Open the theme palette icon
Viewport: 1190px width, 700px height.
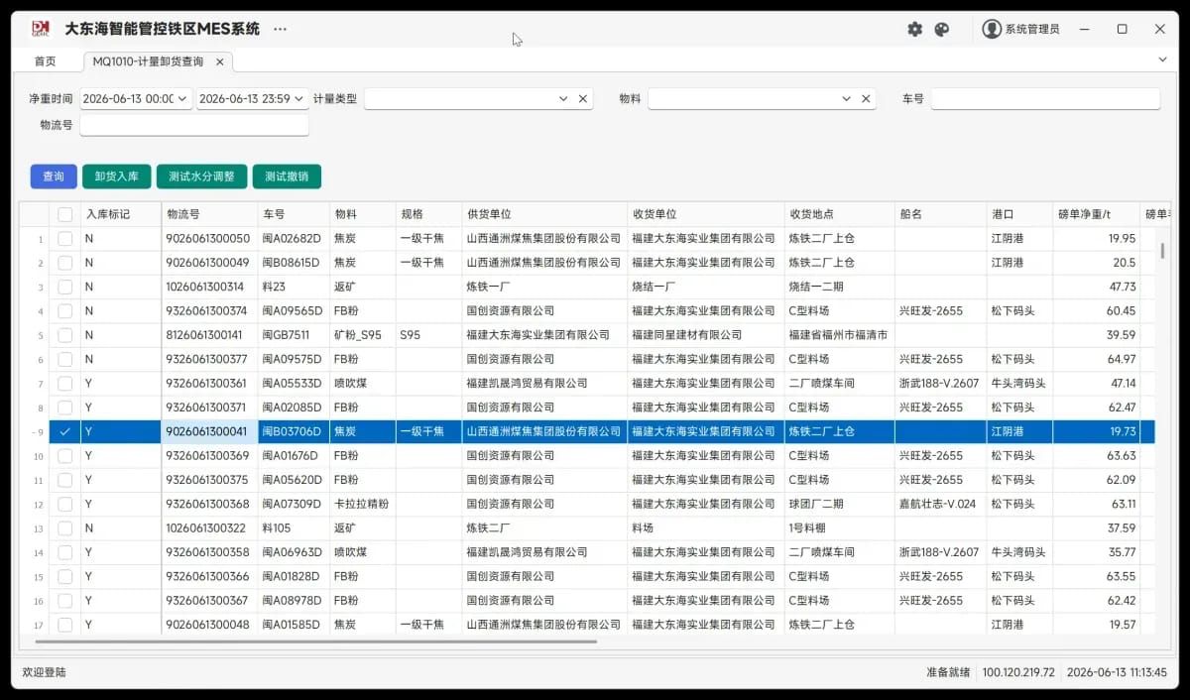point(942,30)
